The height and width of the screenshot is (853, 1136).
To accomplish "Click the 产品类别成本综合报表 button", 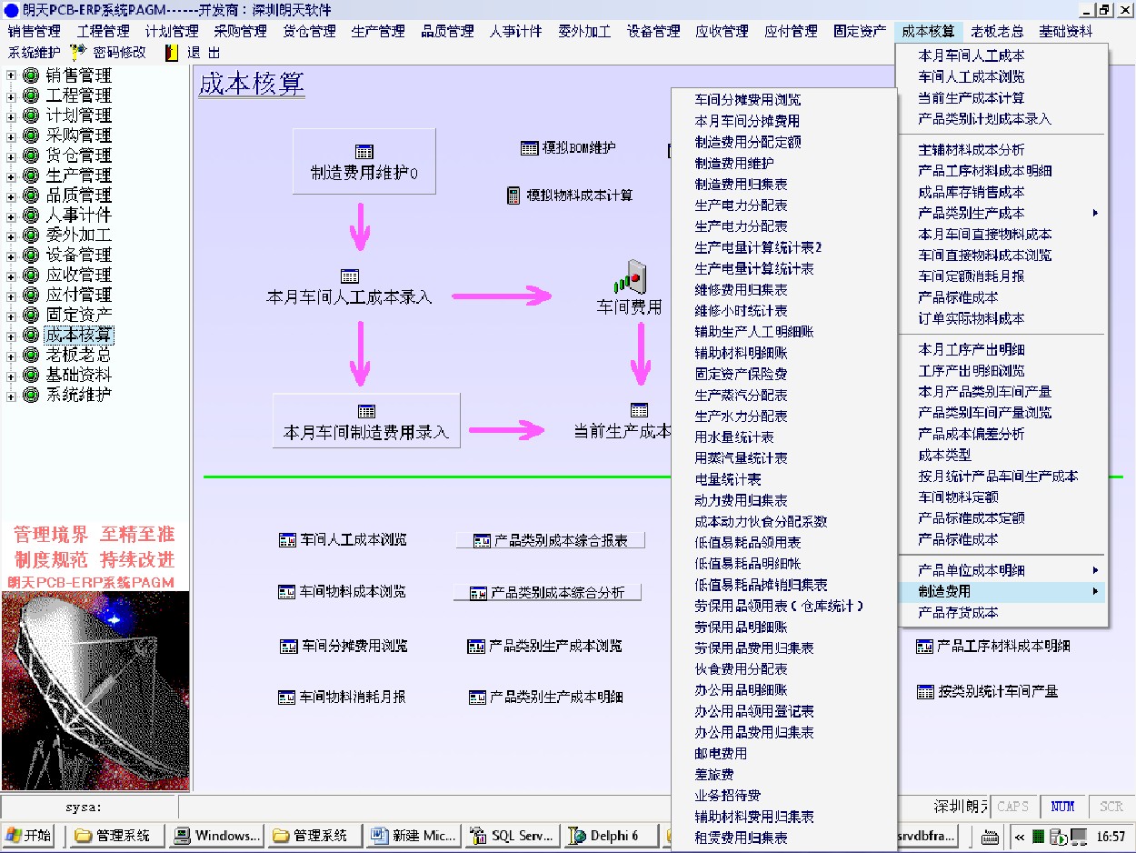I will pos(551,540).
